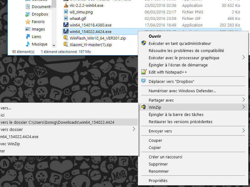250x187 pixels.
Task: Select Renommer in the context menu
Action: click(x=159, y=171)
